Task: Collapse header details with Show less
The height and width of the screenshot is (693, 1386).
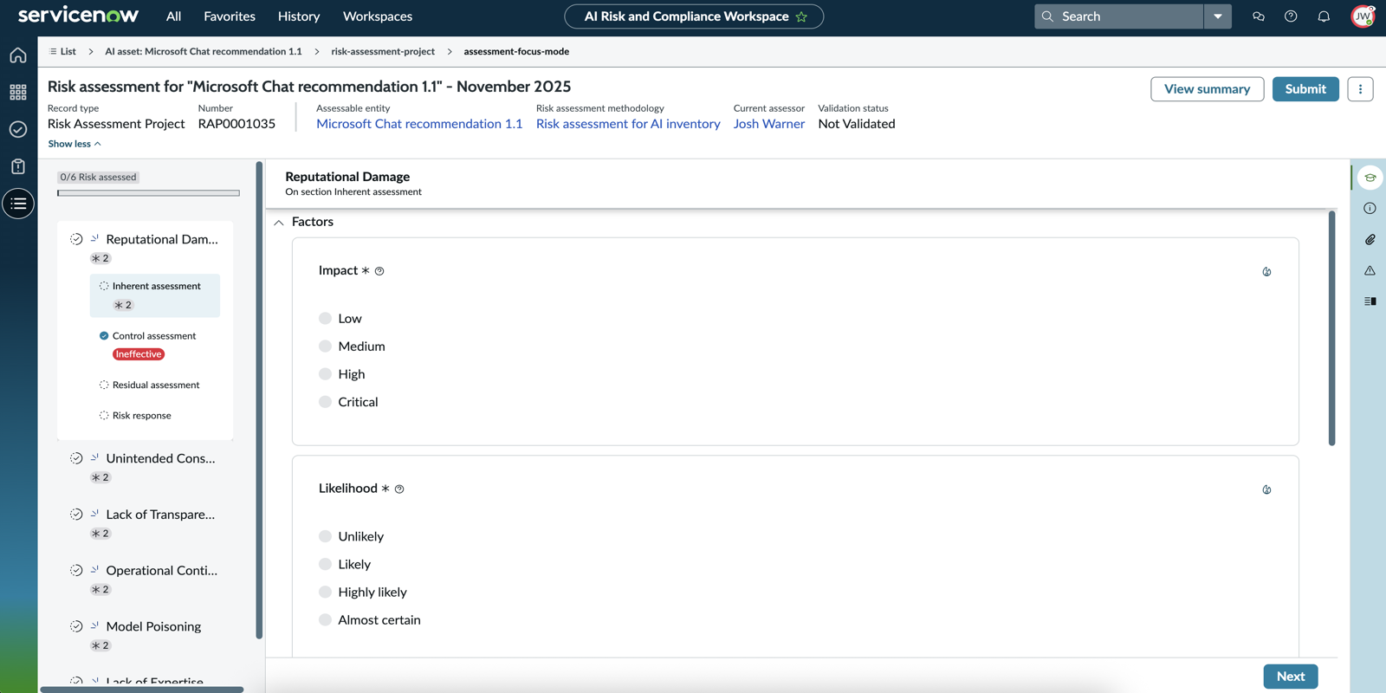Action: click(x=74, y=144)
